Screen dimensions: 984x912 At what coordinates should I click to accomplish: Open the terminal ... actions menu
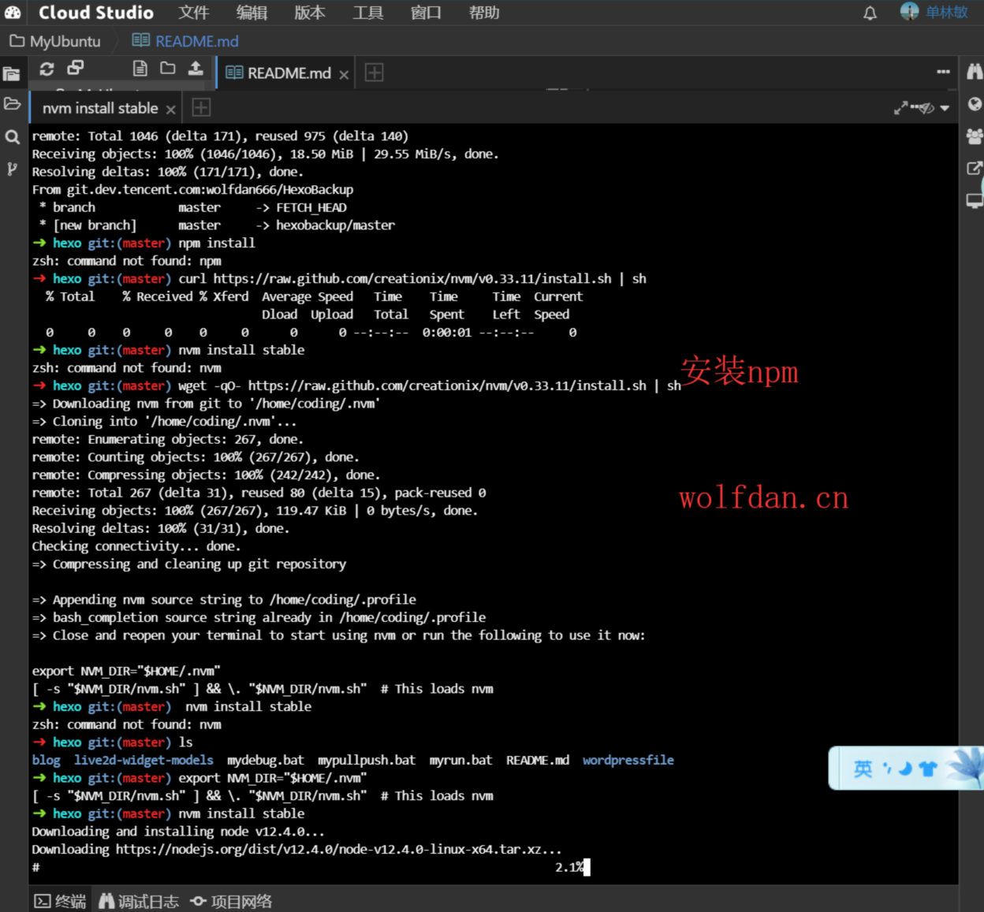coord(915,106)
